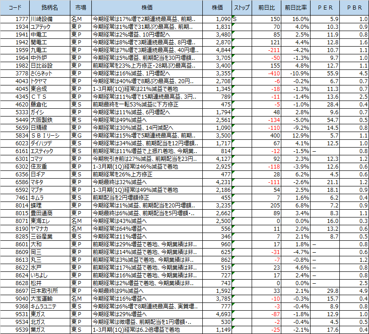Click 豊田通商 PER value 8.3

(325, 213)
